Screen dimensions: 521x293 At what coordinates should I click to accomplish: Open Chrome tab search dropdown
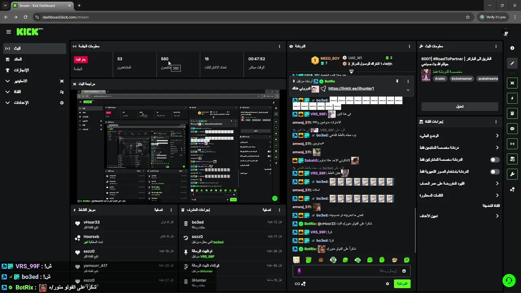point(5,5)
